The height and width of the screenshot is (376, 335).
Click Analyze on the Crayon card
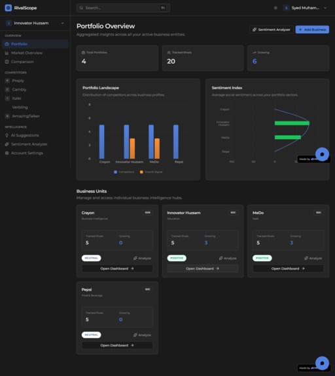142,259
